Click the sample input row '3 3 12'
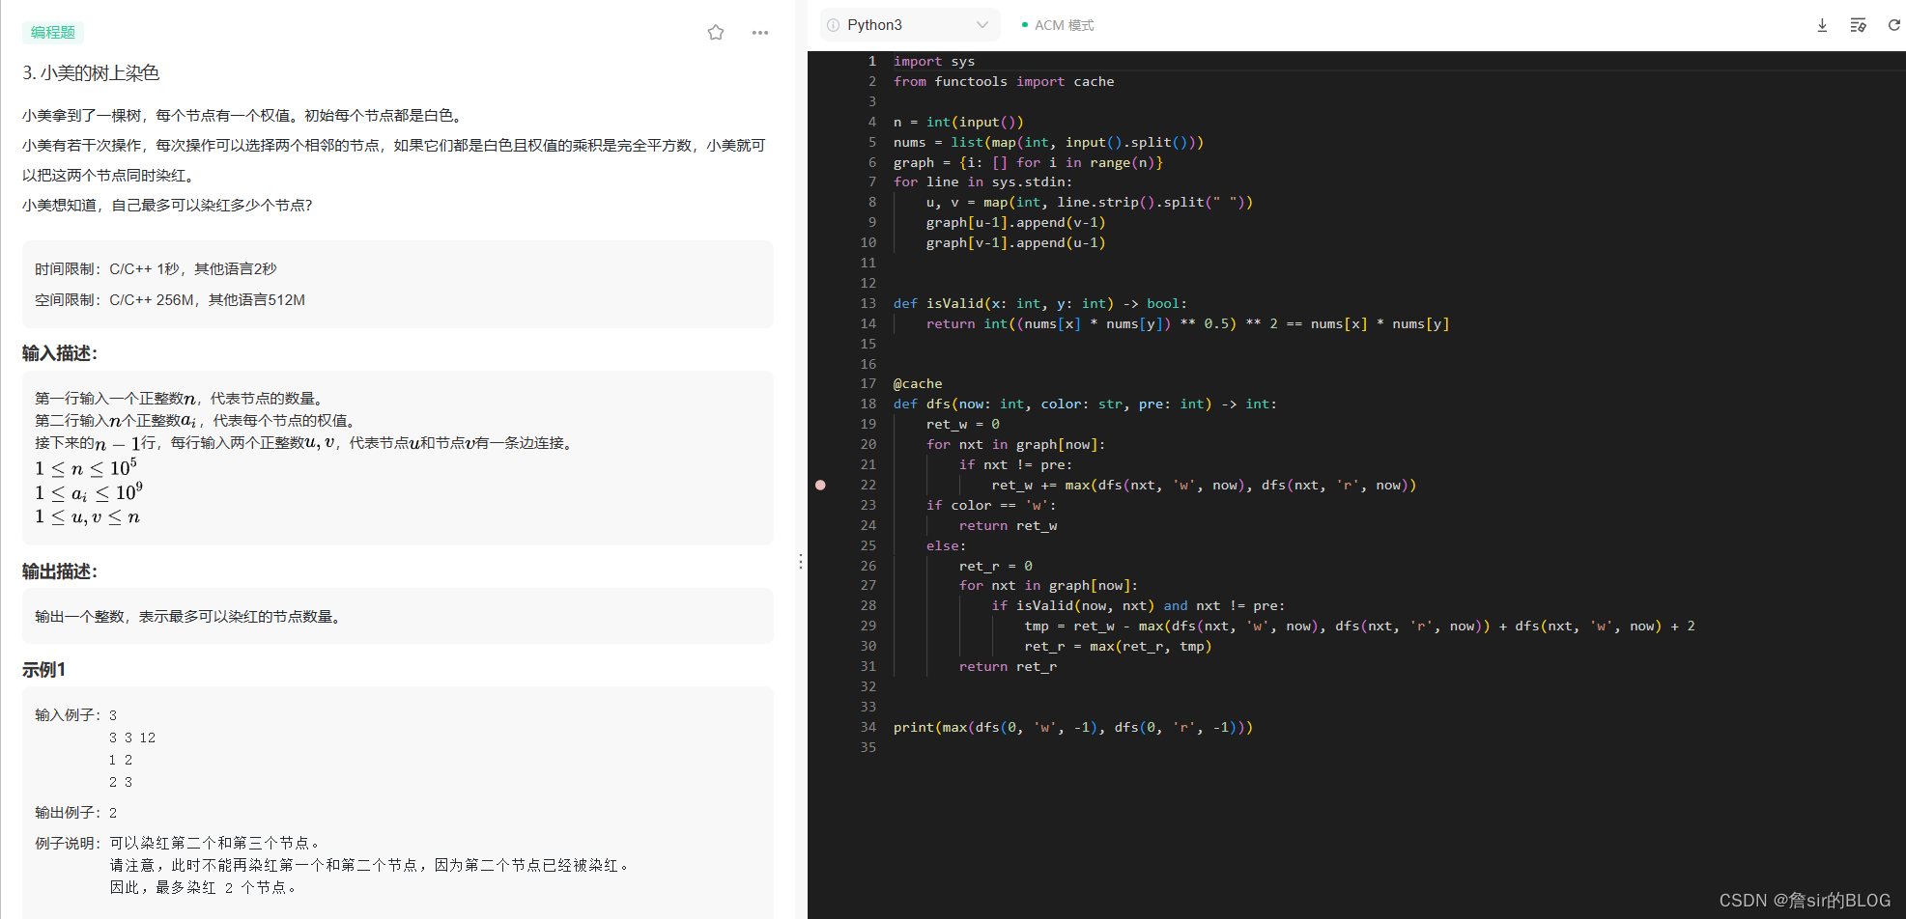 coord(132,738)
